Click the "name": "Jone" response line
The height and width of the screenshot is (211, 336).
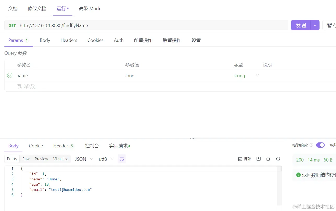click(x=45, y=179)
